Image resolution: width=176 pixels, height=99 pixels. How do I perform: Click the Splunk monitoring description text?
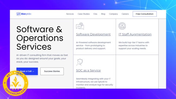coord(94,83)
